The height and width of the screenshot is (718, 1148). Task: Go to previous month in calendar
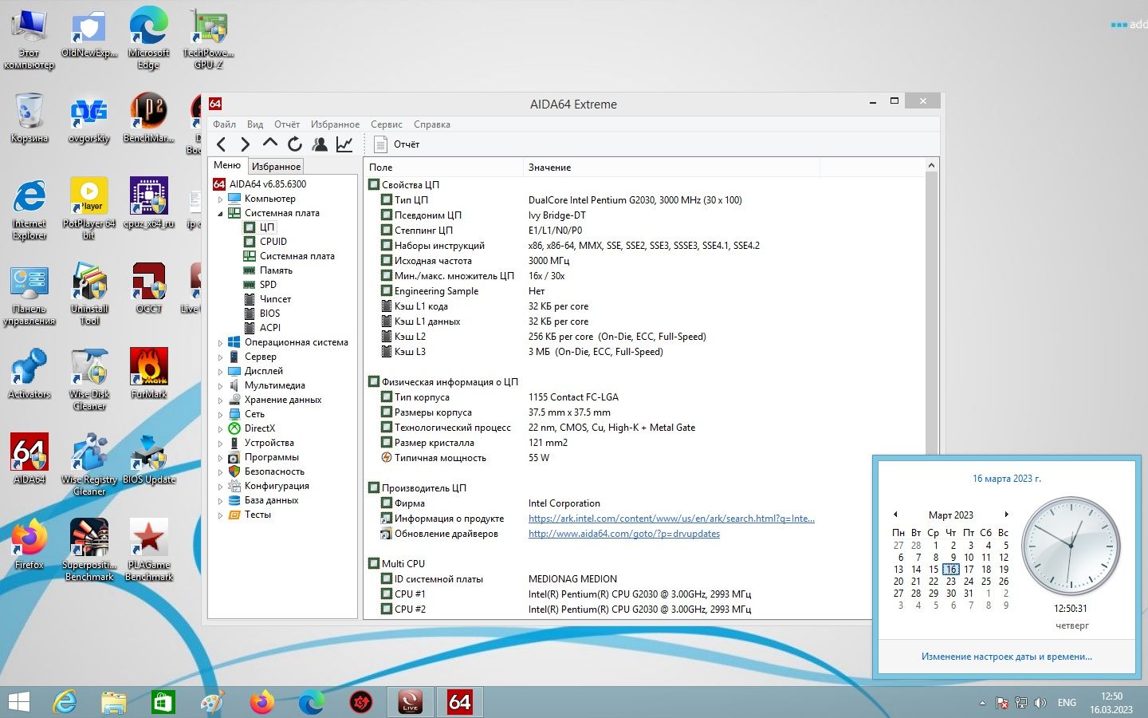895,515
